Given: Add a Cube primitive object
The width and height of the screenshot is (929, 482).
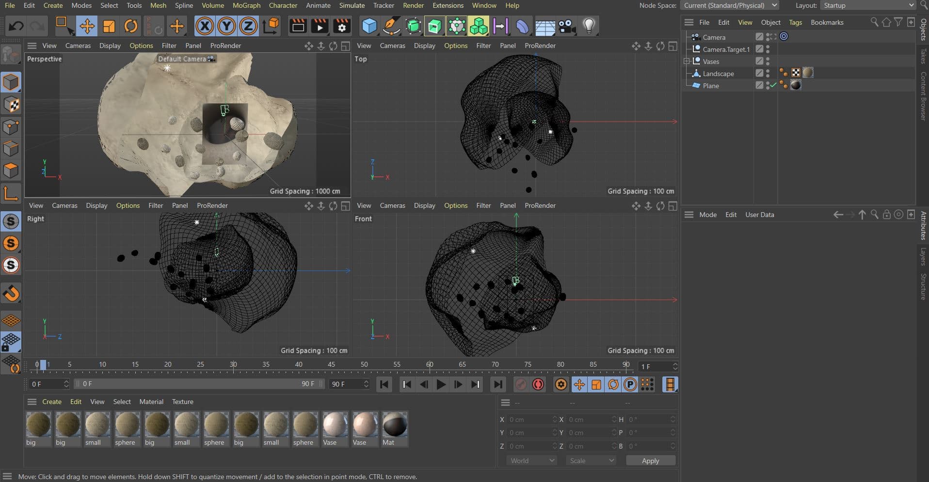Looking at the screenshot, I should coord(369,26).
